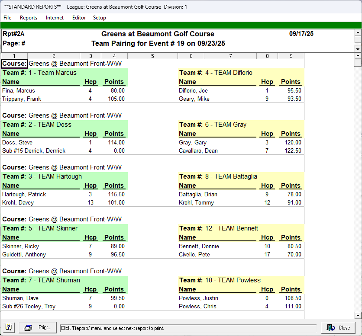Open the Reports menu
The width and height of the screenshot is (362, 336).
(29, 18)
